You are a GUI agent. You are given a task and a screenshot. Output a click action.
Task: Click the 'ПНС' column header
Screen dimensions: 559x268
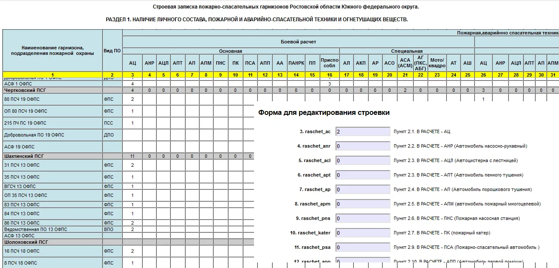[220, 63]
